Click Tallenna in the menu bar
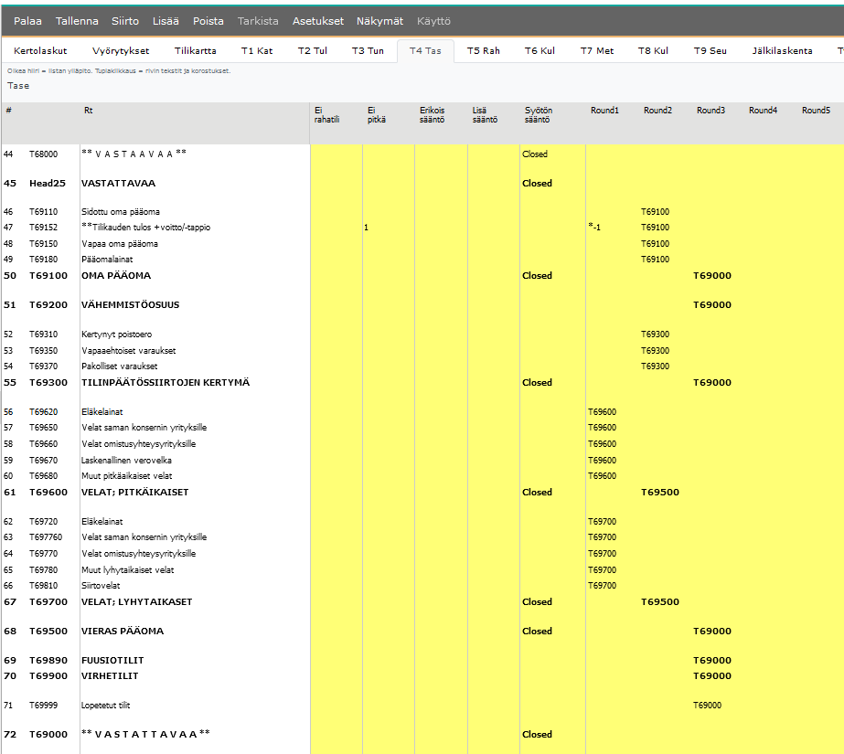The image size is (844, 754). pyautogui.click(x=77, y=21)
